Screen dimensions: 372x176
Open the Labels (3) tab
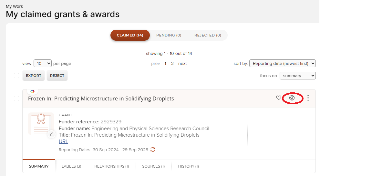pos(71,166)
